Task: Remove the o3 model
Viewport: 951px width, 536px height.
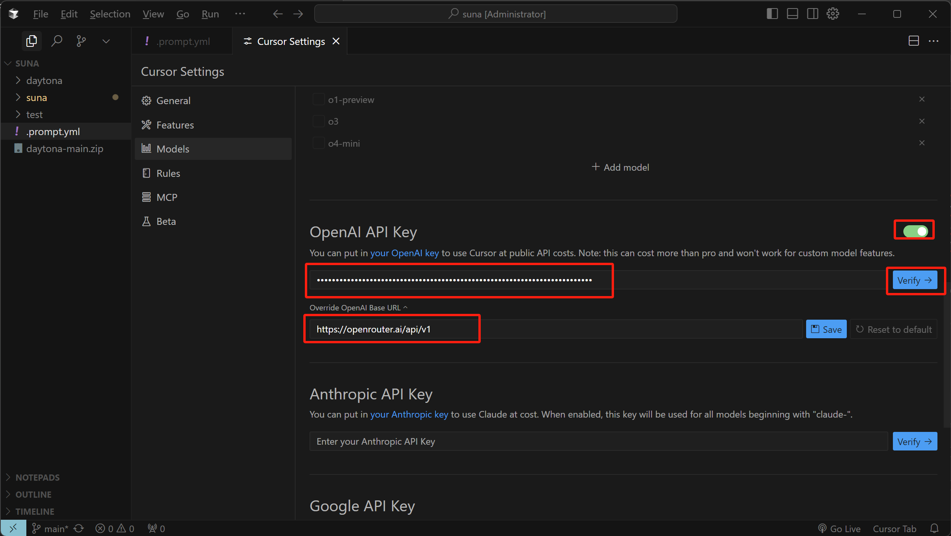Action: coord(922,121)
